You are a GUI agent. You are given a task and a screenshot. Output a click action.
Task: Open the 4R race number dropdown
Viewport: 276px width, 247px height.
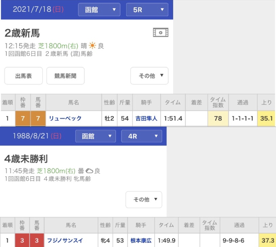[141, 136]
